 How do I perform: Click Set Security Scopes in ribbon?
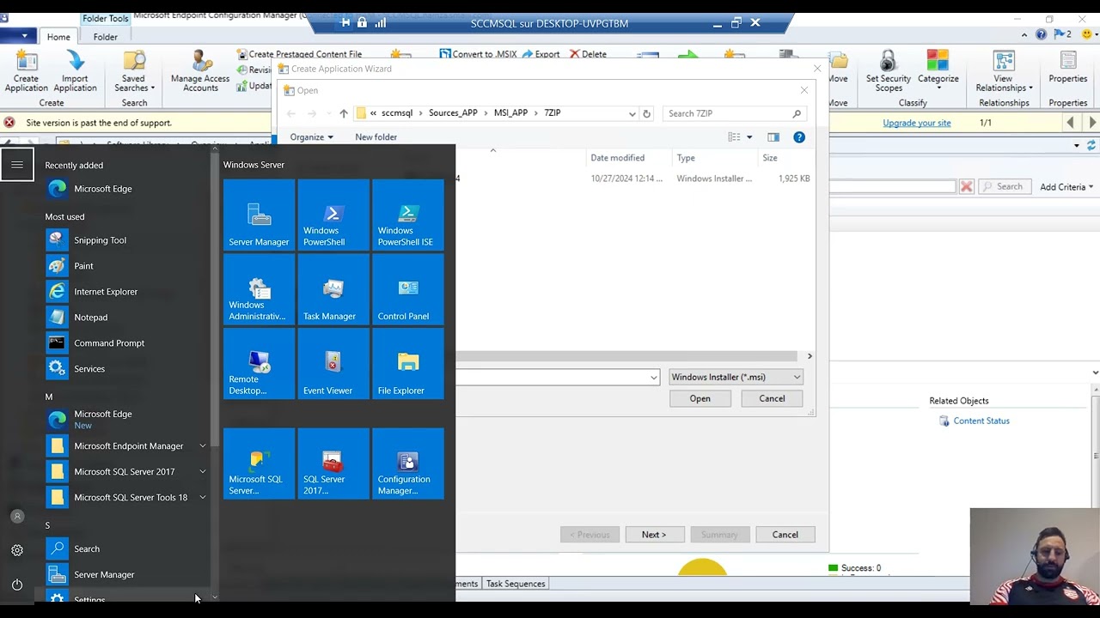(x=889, y=72)
